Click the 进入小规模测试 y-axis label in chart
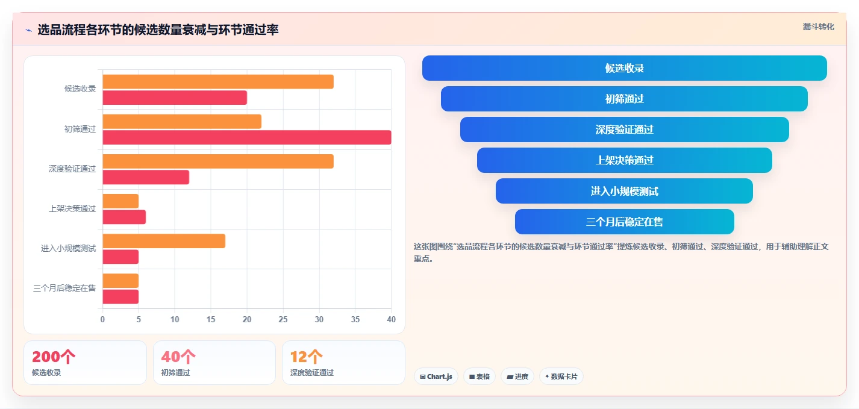 pos(68,248)
